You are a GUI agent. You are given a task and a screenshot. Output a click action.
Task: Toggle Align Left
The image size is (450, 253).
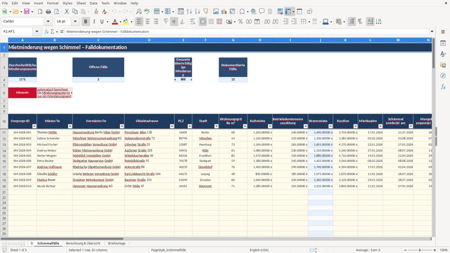pos(139,22)
